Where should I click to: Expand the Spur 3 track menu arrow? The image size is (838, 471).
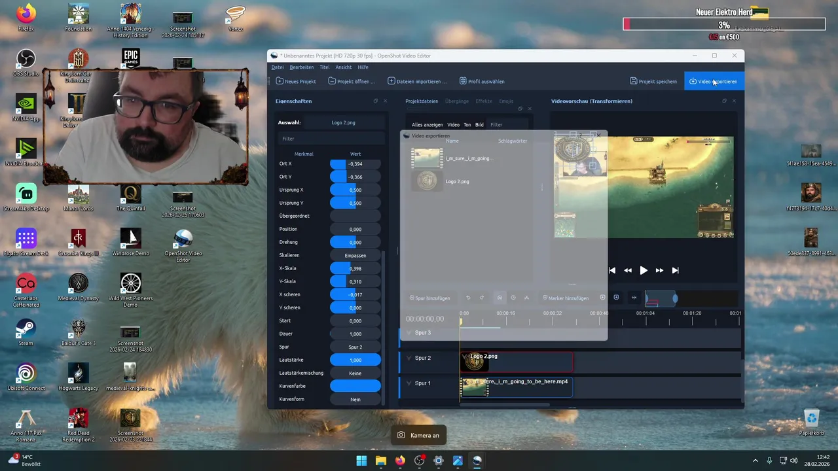point(409,333)
